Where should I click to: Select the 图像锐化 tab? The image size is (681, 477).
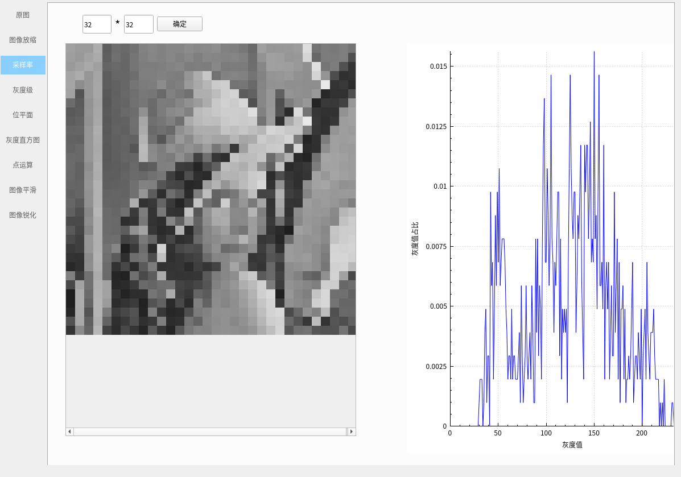23,215
